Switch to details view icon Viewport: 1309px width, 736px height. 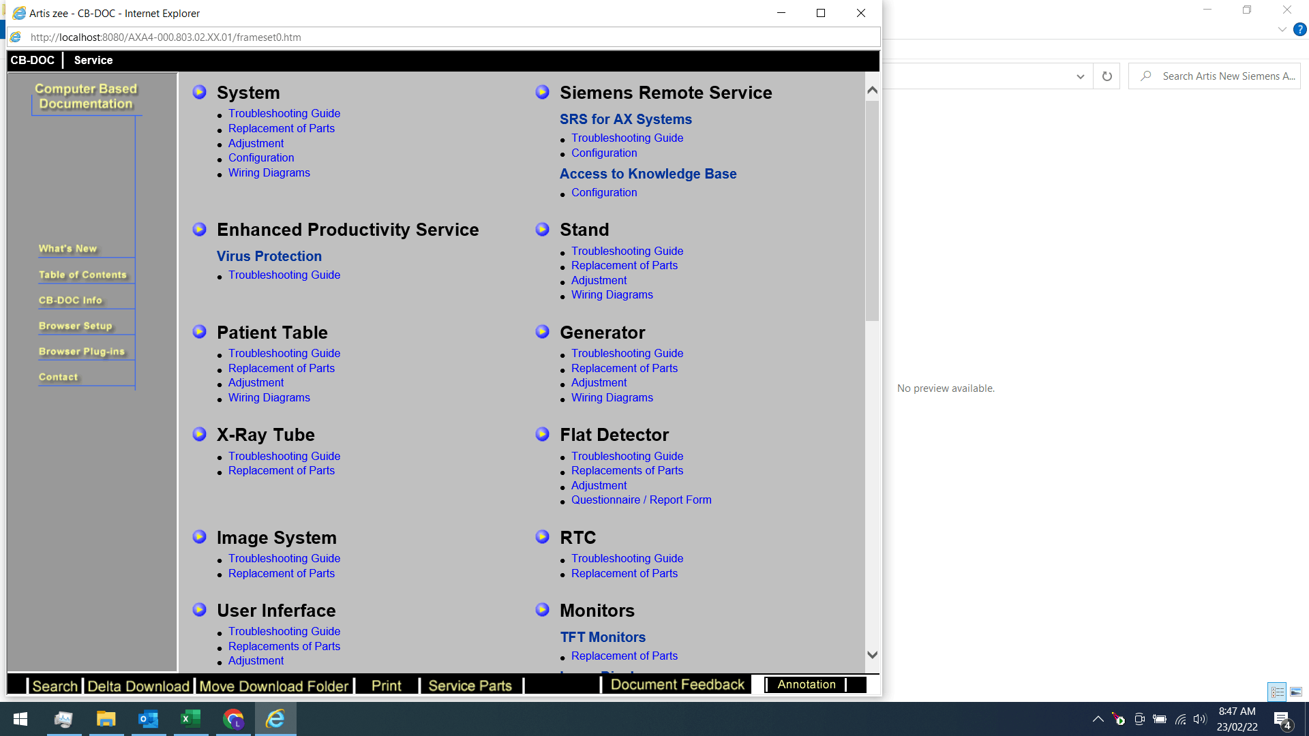click(x=1277, y=692)
